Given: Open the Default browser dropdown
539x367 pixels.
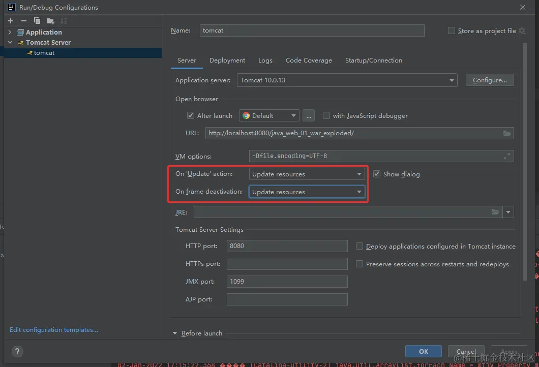Looking at the screenshot, I should tap(269, 115).
